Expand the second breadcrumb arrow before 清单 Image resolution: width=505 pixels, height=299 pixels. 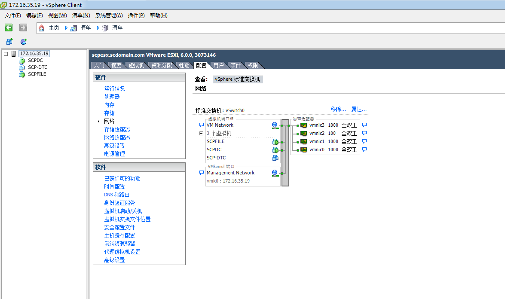pos(98,28)
